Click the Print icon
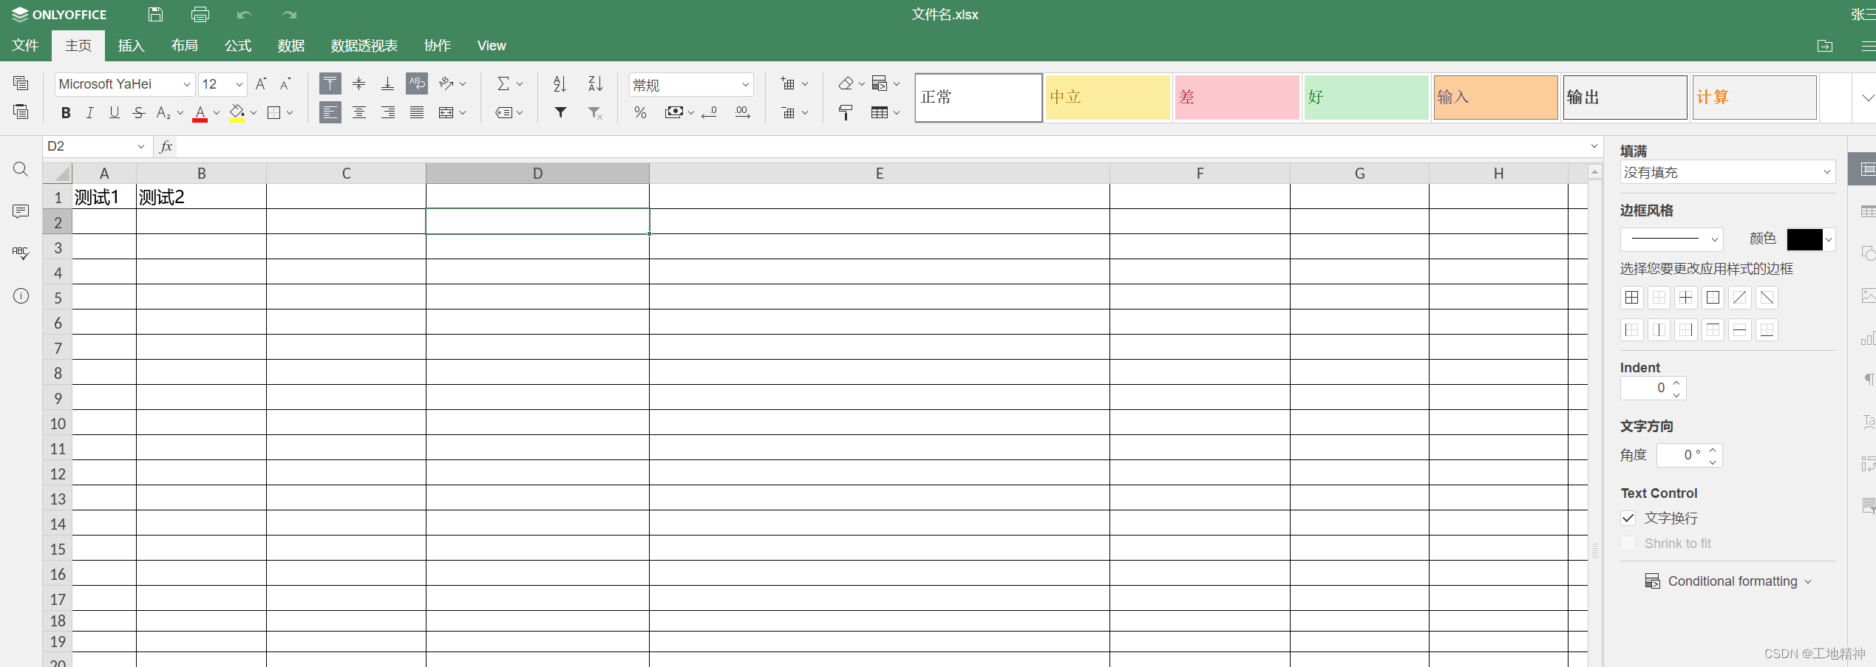Image resolution: width=1876 pixels, height=667 pixels. [x=200, y=14]
